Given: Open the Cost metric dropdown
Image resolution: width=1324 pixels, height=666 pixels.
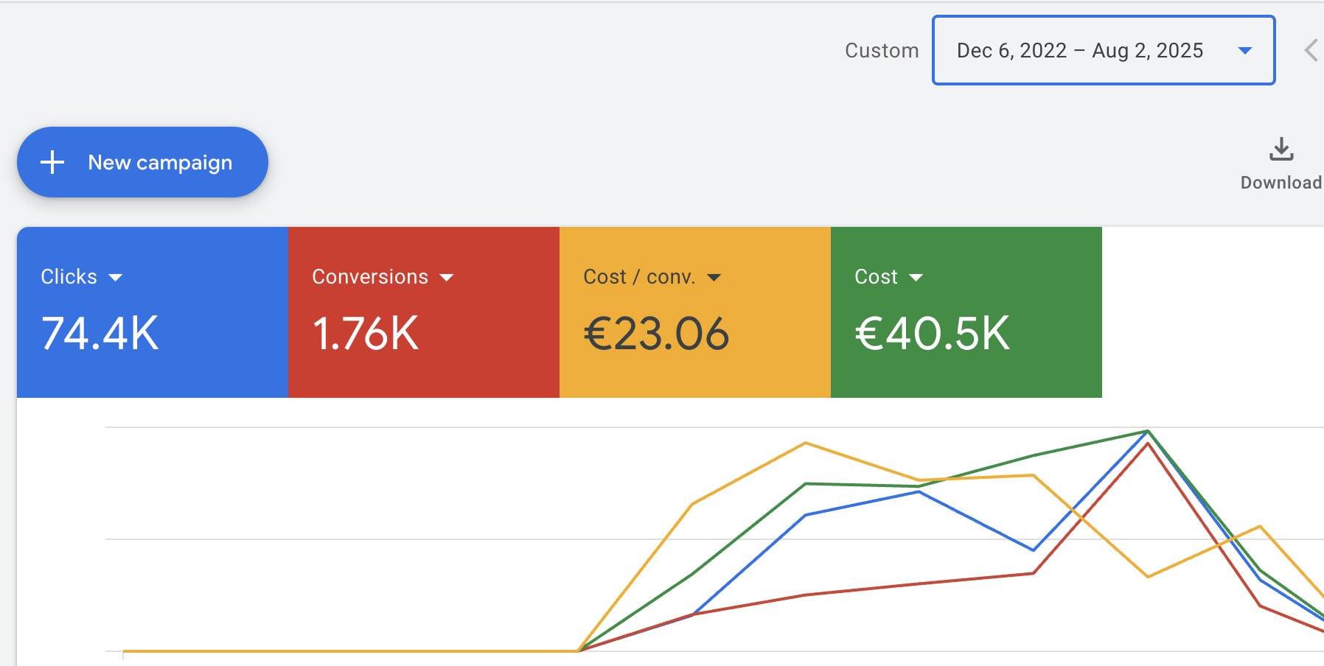Looking at the screenshot, I should click(x=888, y=277).
